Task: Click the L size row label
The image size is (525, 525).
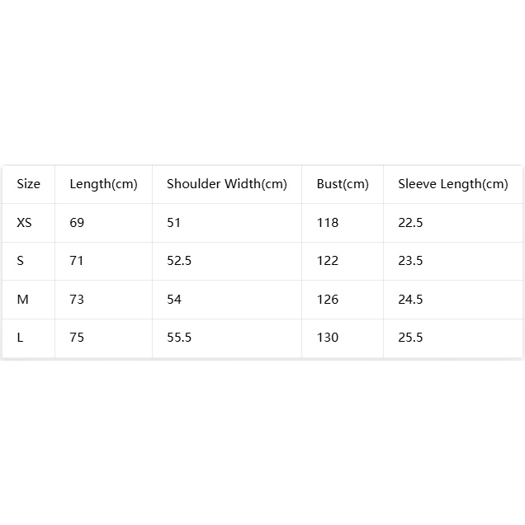Action: [x=20, y=338]
